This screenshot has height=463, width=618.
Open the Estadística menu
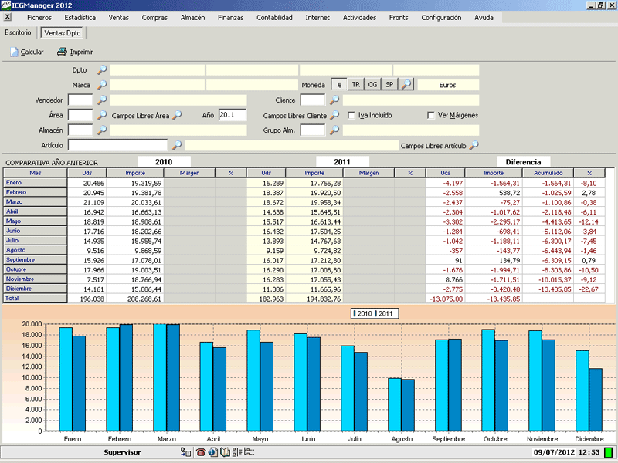pos(80,17)
